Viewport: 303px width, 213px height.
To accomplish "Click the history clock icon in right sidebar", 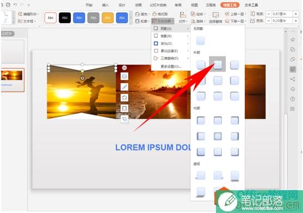I will pos(293,89).
